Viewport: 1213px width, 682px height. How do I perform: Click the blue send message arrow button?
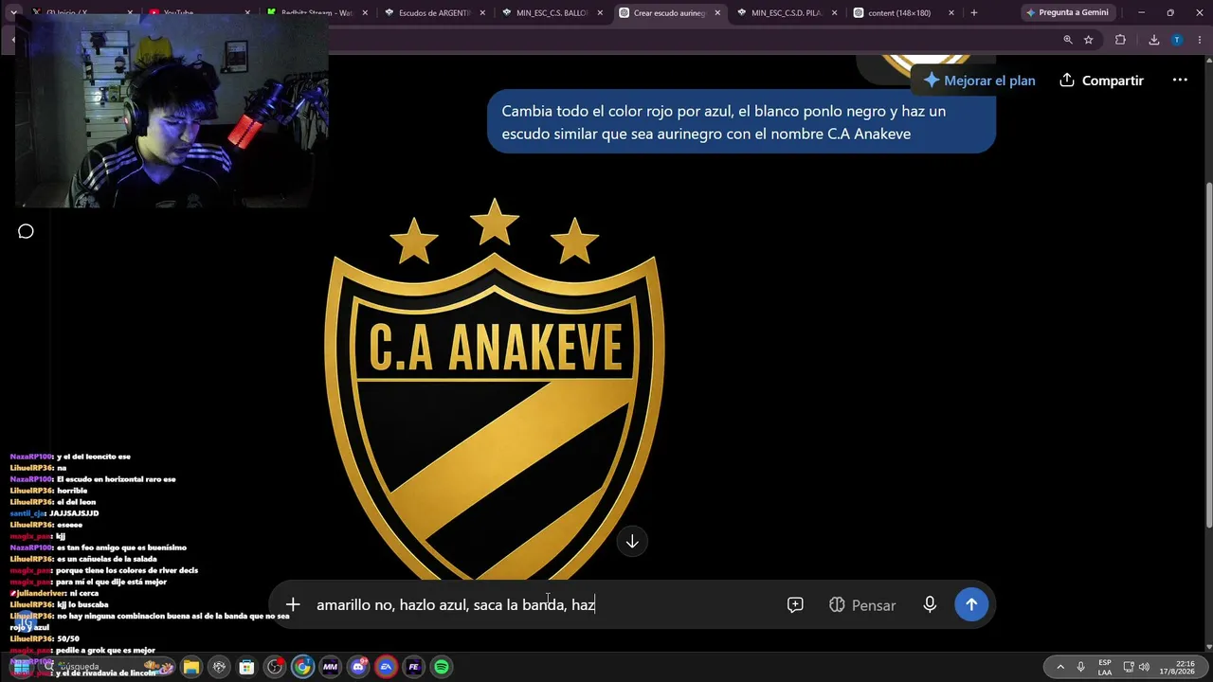(971, 604)
